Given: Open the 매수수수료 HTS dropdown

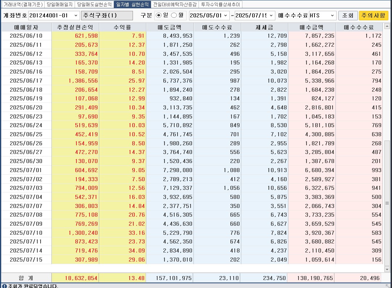Looking at the screenshot, I should tap(332, 16).
